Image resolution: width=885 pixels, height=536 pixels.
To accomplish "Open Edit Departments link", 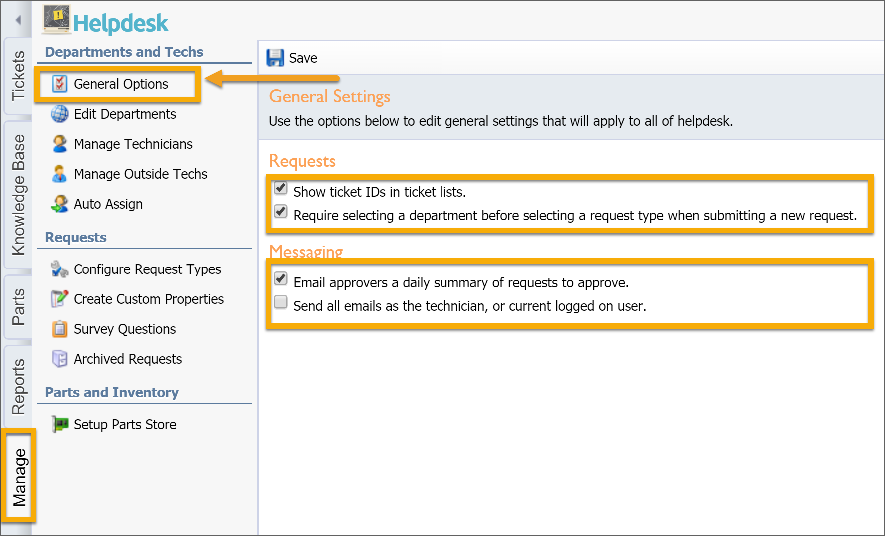I will (x=125, y=114).
